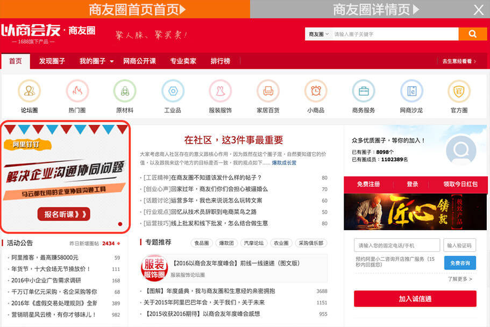Open notice 营销明星风云榜，有你才够味儿
Image resolution: width=490 pixels, height=327 pixels.
[53, 315]
